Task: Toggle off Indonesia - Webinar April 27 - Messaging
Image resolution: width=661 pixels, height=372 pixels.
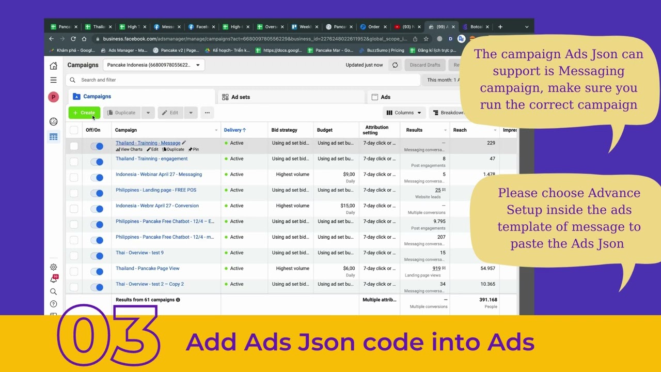Action: tap(97, 178)
